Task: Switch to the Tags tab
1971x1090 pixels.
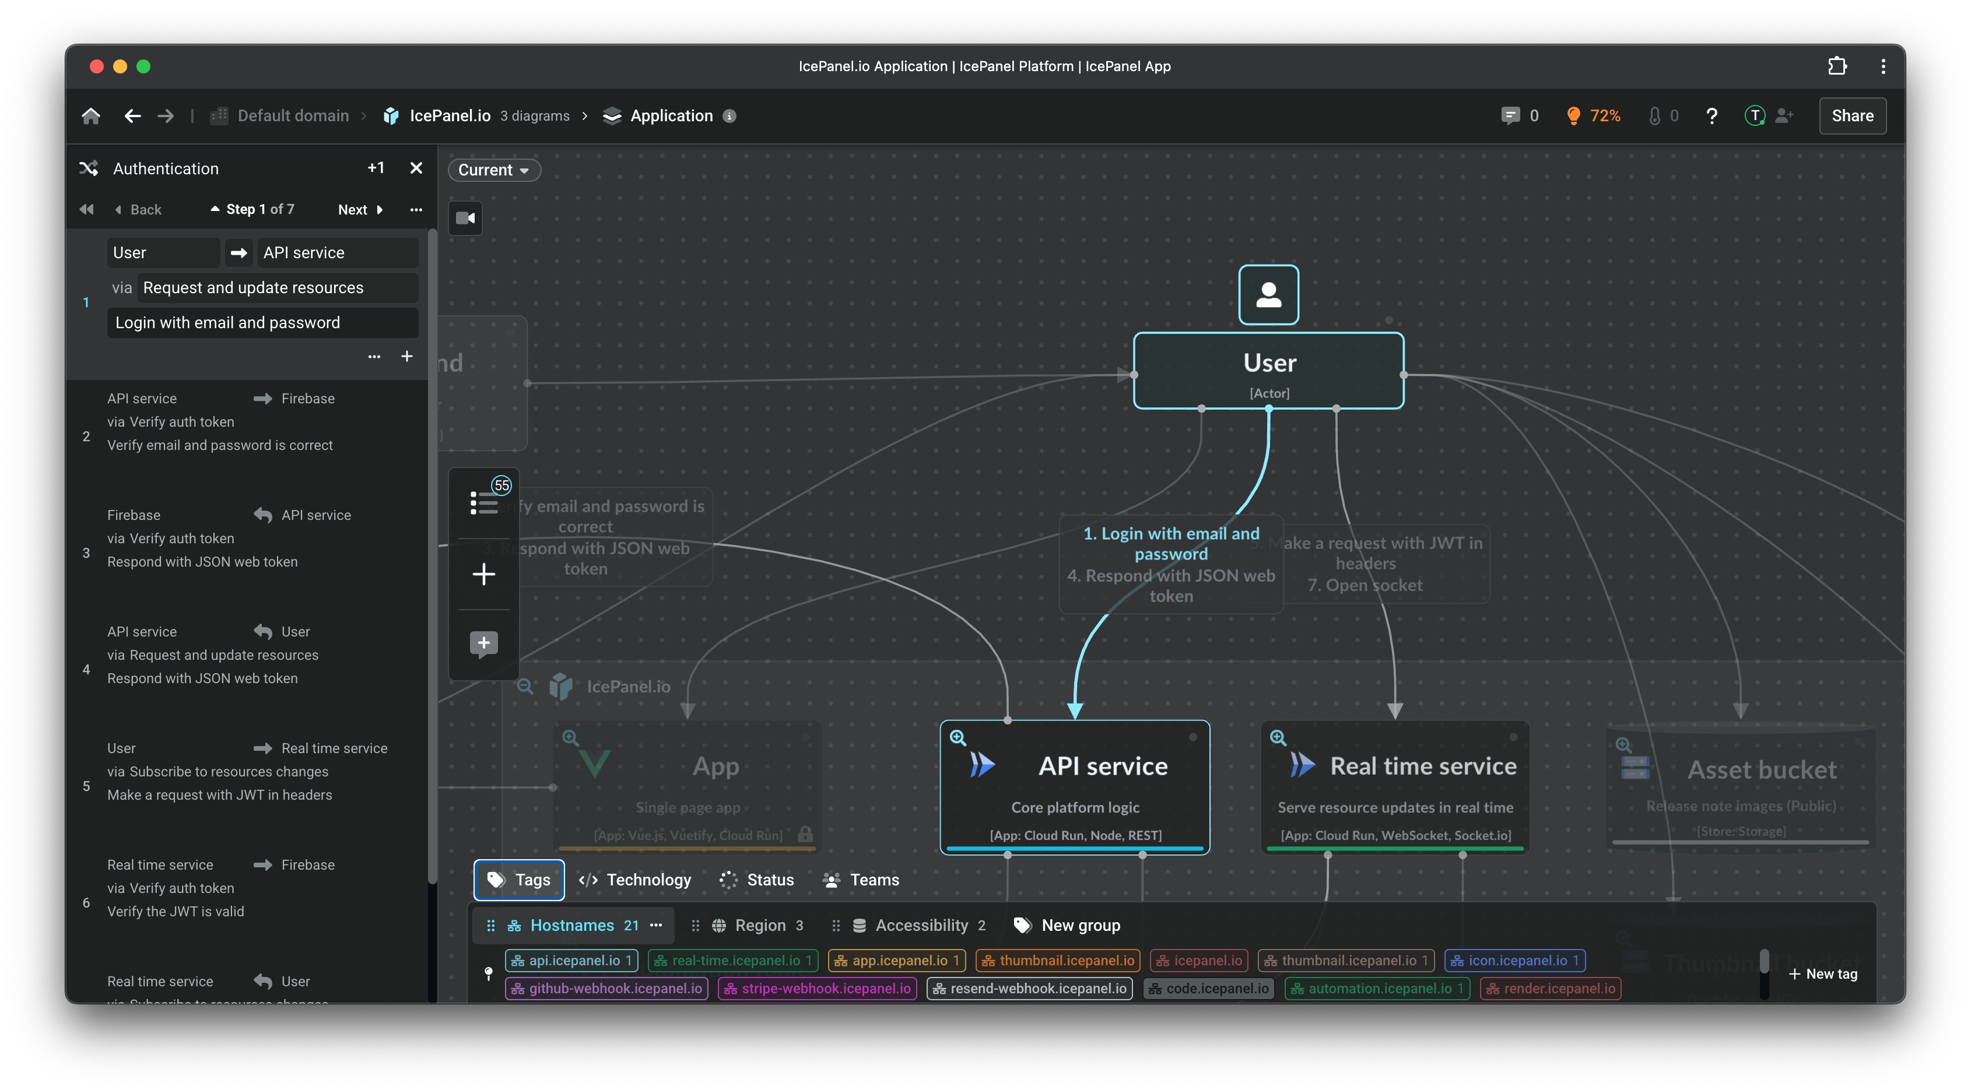Action: click(x=519, y=880)
